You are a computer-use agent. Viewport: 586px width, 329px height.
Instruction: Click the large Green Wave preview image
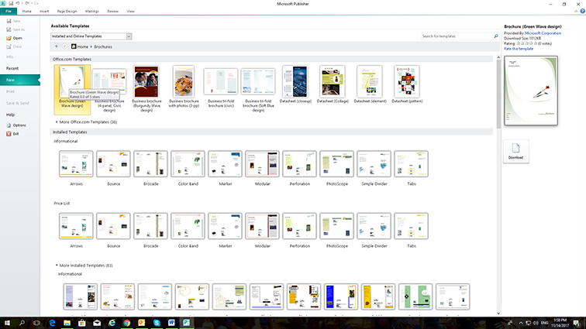[x=531, y=91]
